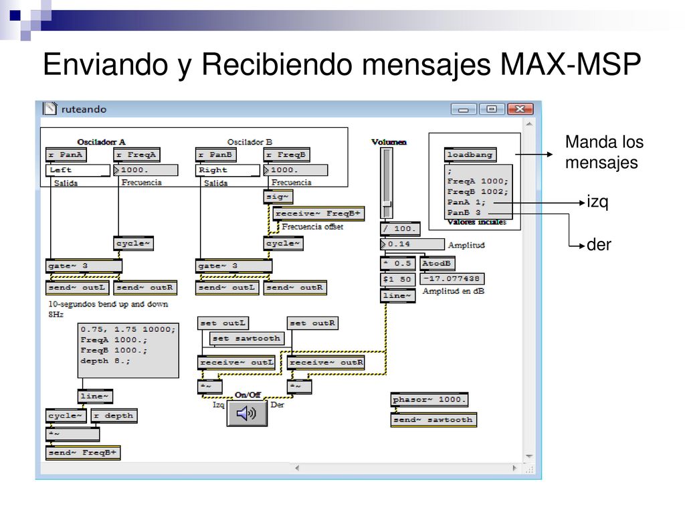Viewport: 685px width, 514px height.
Task: Select send~ outL under Oscilador A's gate~
Action: (x=78, y=288)
